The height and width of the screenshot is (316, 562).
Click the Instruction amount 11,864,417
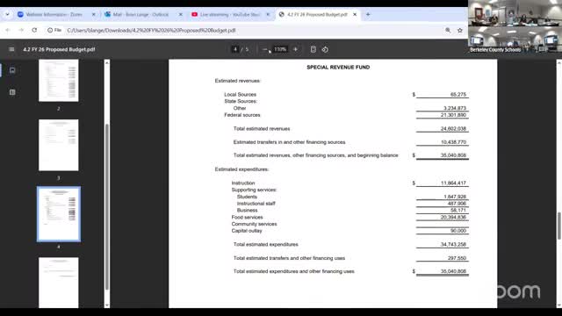[453, 183]
